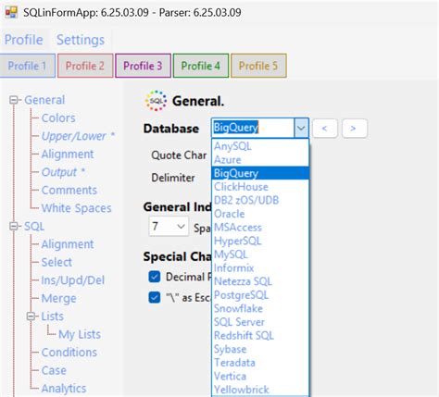Select MSAccess from database list
The image size is (439, 397).
point(260,228)
